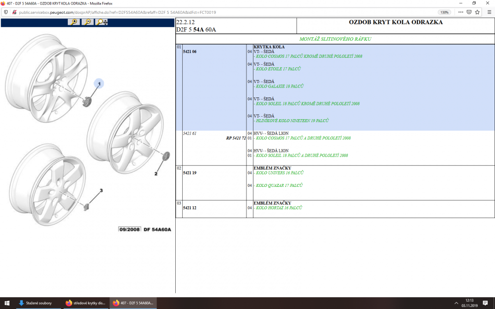
Task: Select callout number 3 on the diagram
Action: [x=101, y=190]
